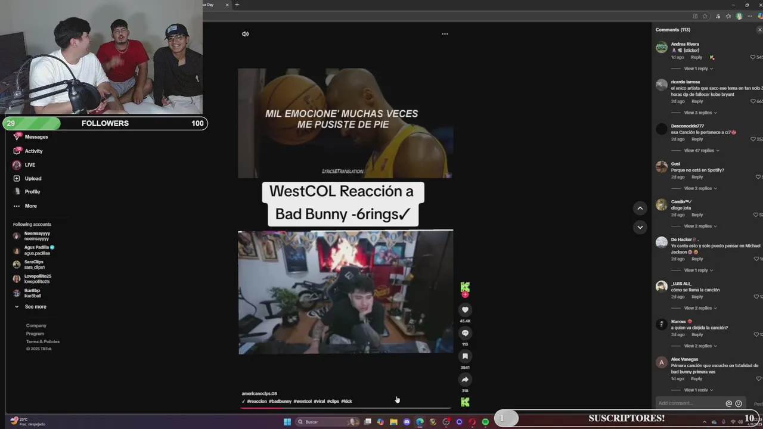Like the video with the heart icon

pos(465,310)
